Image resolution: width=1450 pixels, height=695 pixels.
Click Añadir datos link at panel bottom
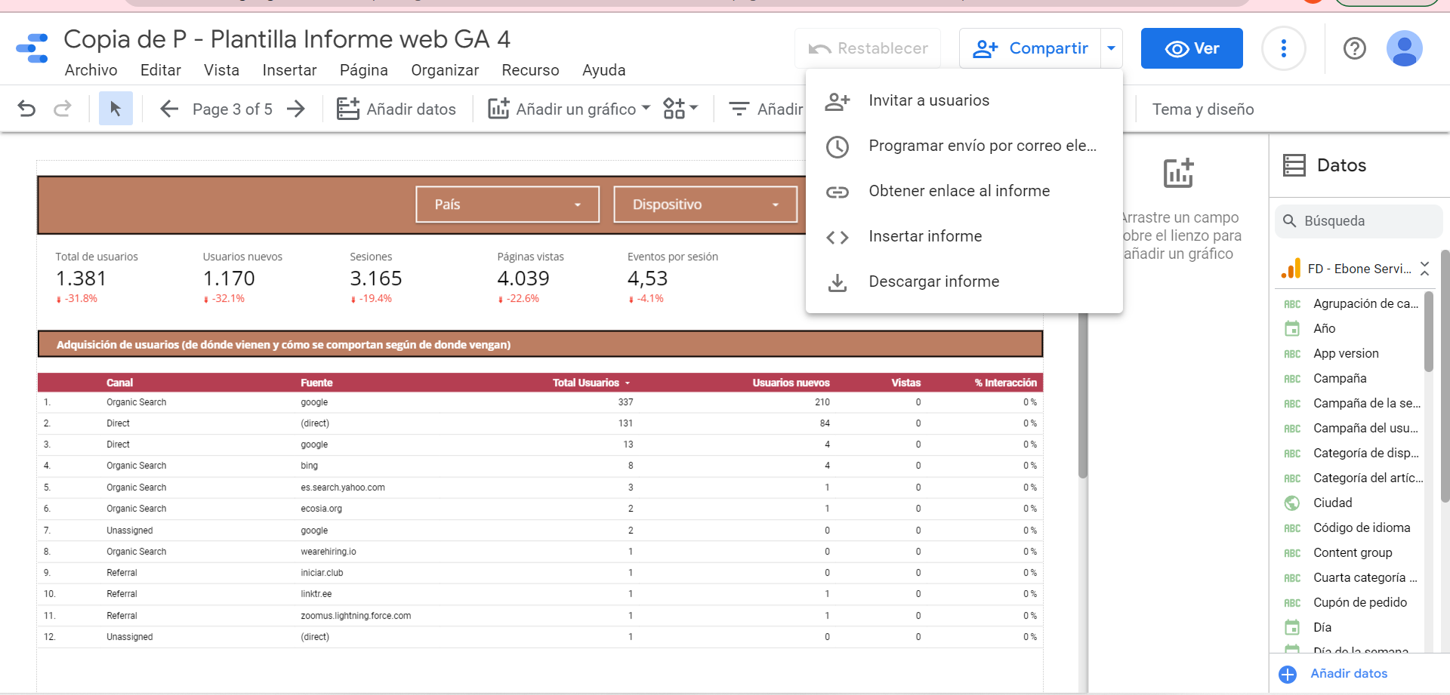1348,673
